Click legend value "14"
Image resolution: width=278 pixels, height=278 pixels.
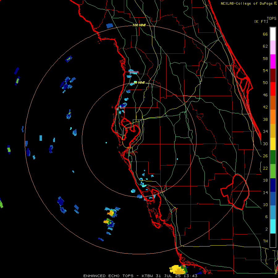[x=265, y=192]
